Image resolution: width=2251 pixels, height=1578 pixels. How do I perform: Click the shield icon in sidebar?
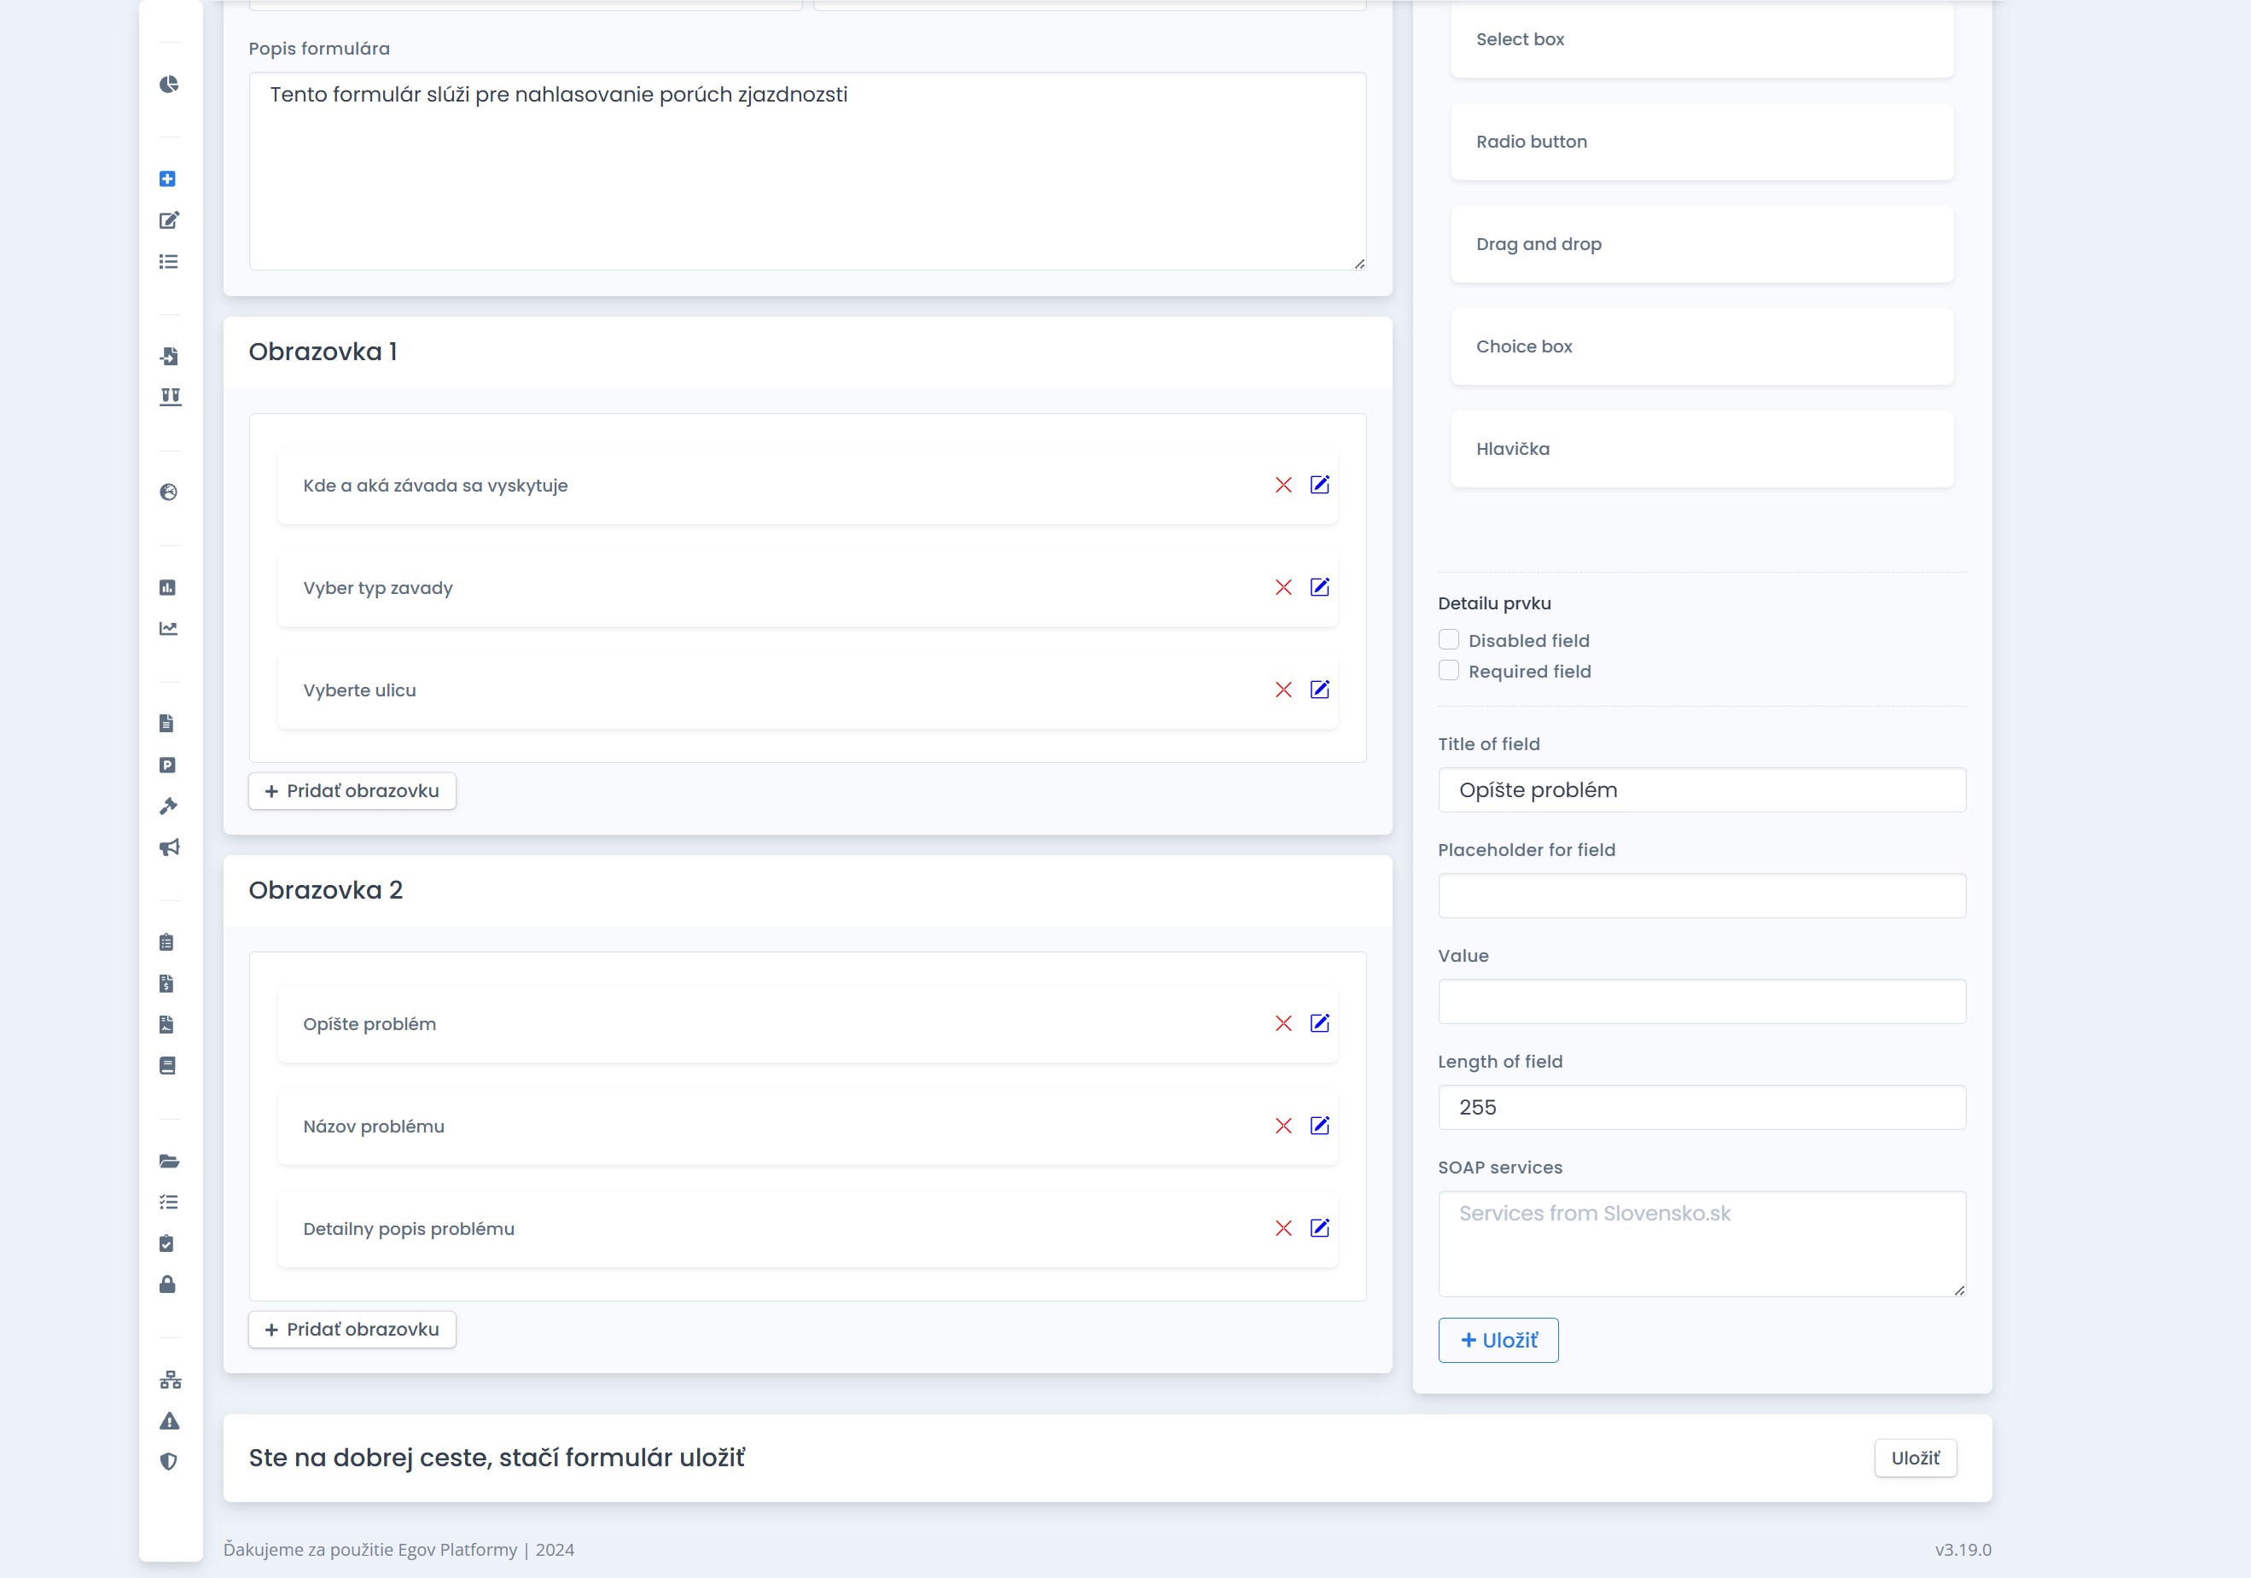[169, 1461]
